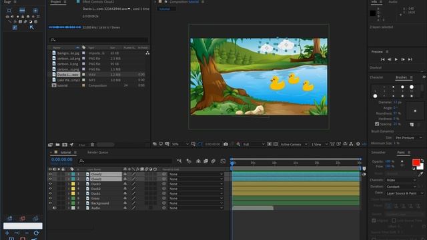Click the timeline layer search field
Viewport: 427px width, 240px height.
pyautogui.click(x=125, y=161)
